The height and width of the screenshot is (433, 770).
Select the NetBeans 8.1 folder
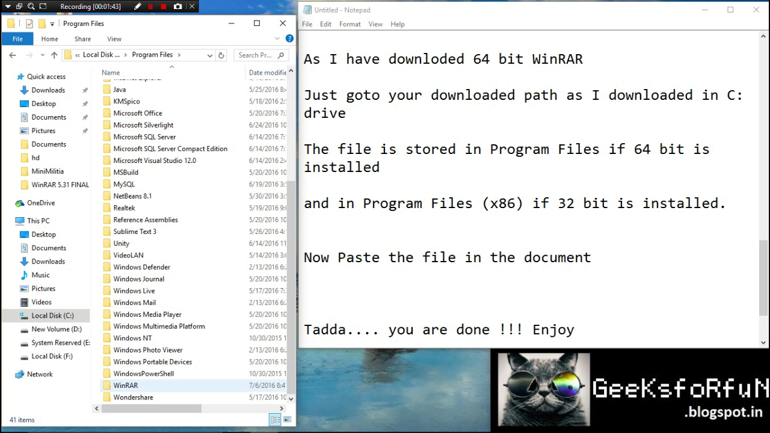(132, 196)
